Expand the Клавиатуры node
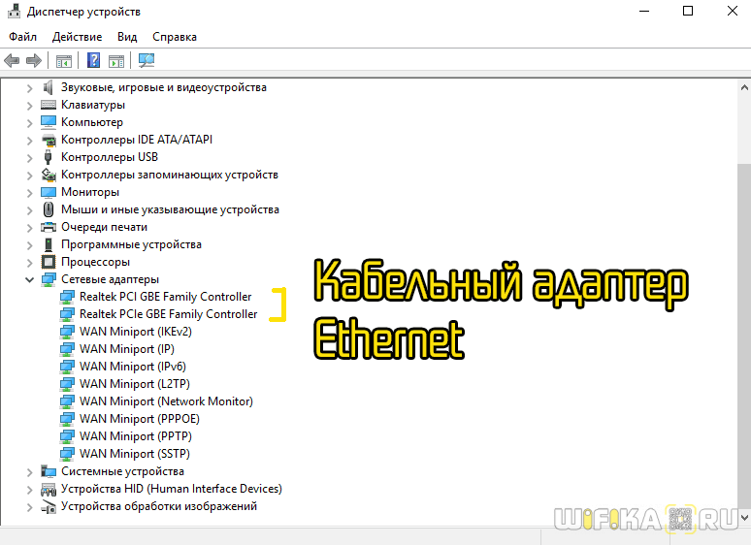This screenshot has width=751, height=545. coord(30,106)
